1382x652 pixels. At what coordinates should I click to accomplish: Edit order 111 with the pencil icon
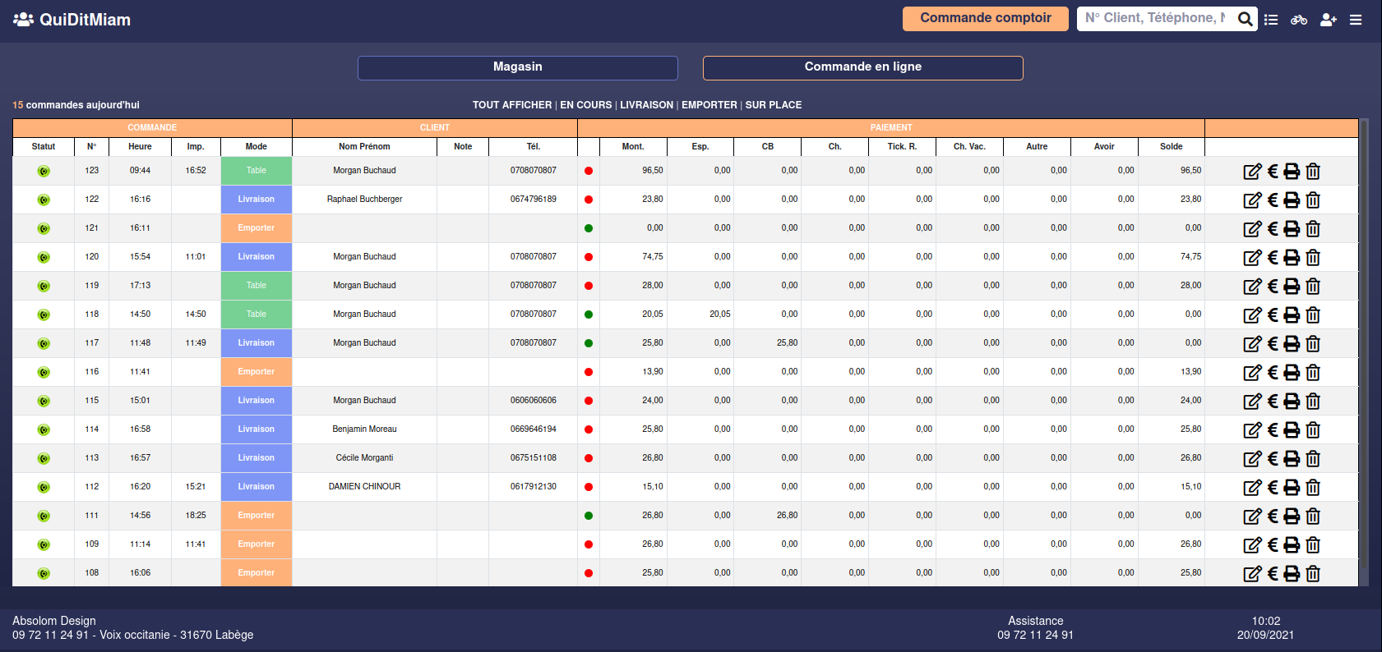coord(1252,516)
